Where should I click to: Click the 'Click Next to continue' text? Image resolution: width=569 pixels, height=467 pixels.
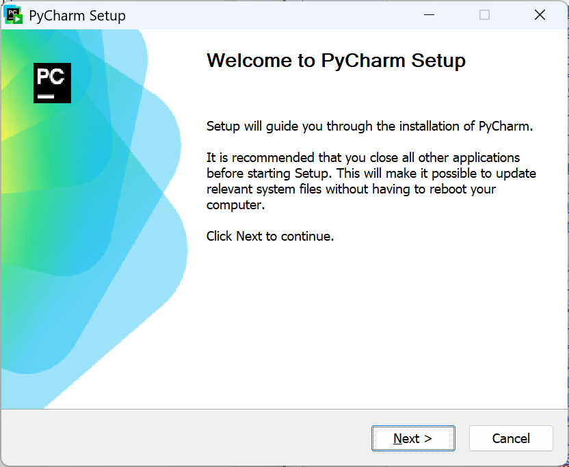point(269,236)
